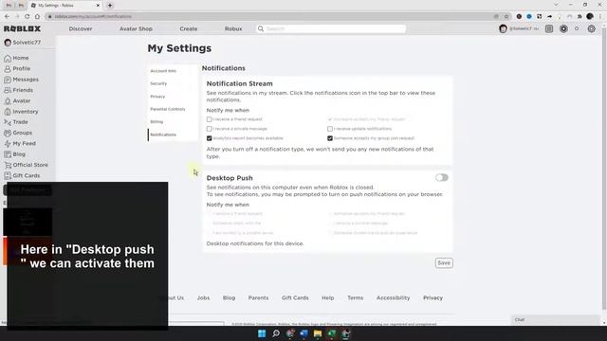Open the Blog footer link
This screenshot has height=341, width=607.
[229, 298]
